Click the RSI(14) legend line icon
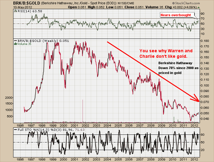This screenshot has height=162, width=214. click(x=16, y=11)
